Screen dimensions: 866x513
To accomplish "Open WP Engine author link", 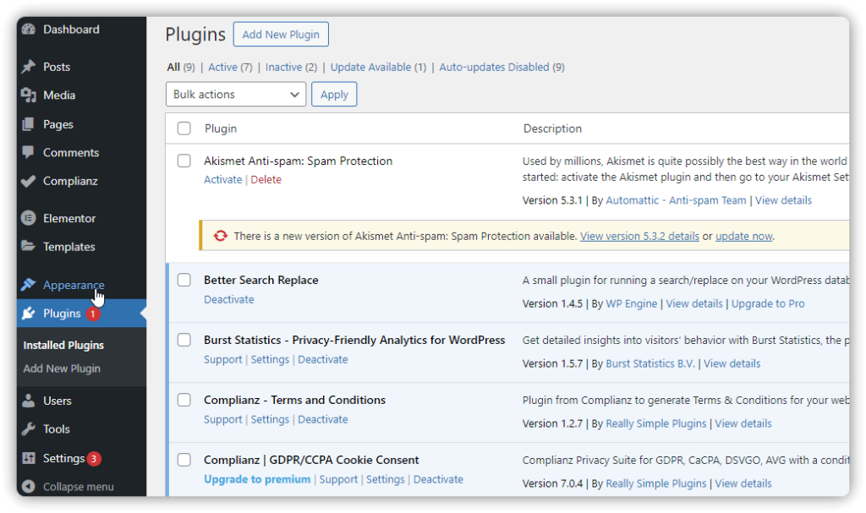I will pos(631,303).
